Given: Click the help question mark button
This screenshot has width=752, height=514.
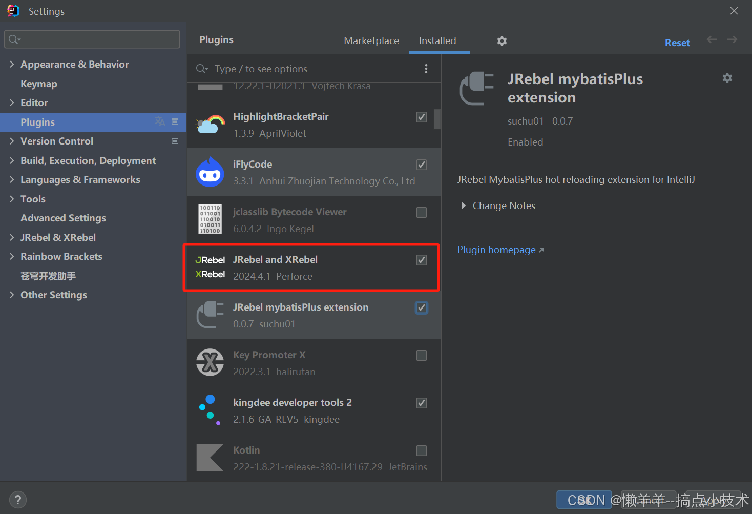Looking at the screenshot, I should pos(18,500).
